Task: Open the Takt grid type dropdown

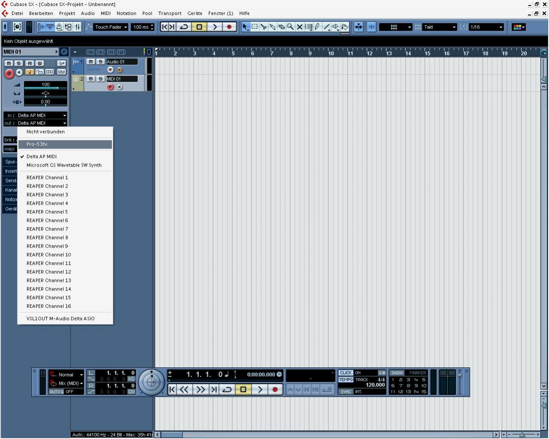Action: point(440,27)
